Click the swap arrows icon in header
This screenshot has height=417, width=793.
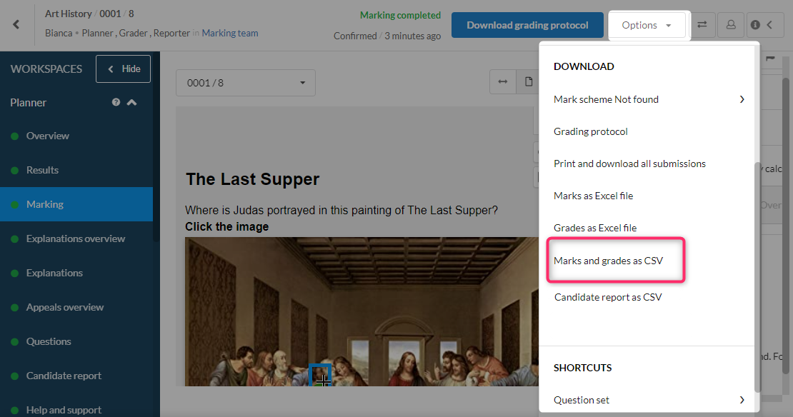pyautogui.click(x=702, y=25)
